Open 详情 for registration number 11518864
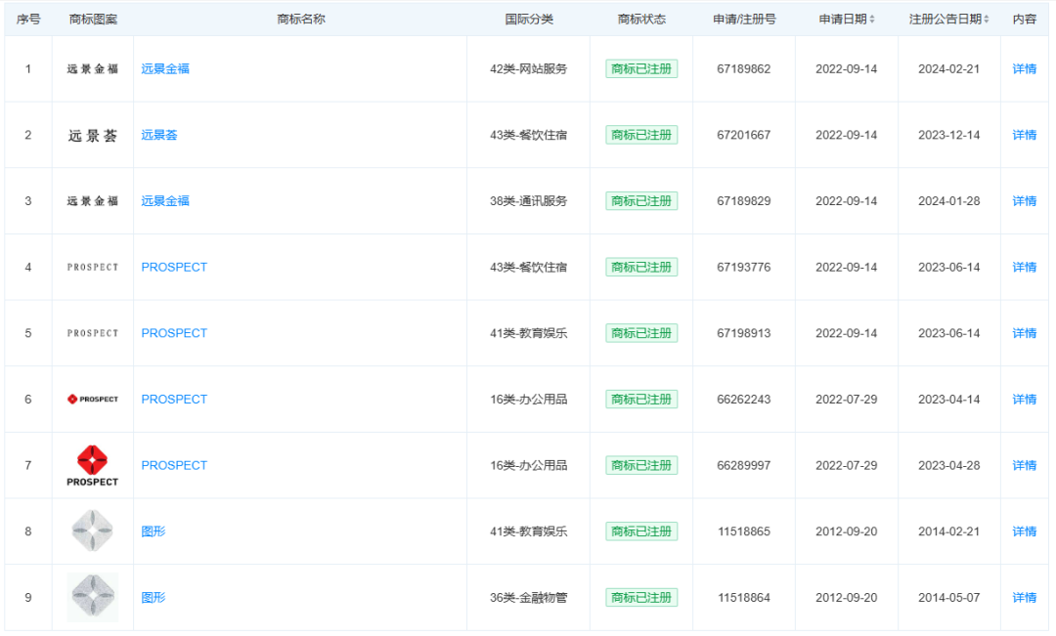The width and height of the screenshot is (1056, 636). point(1024,598)
